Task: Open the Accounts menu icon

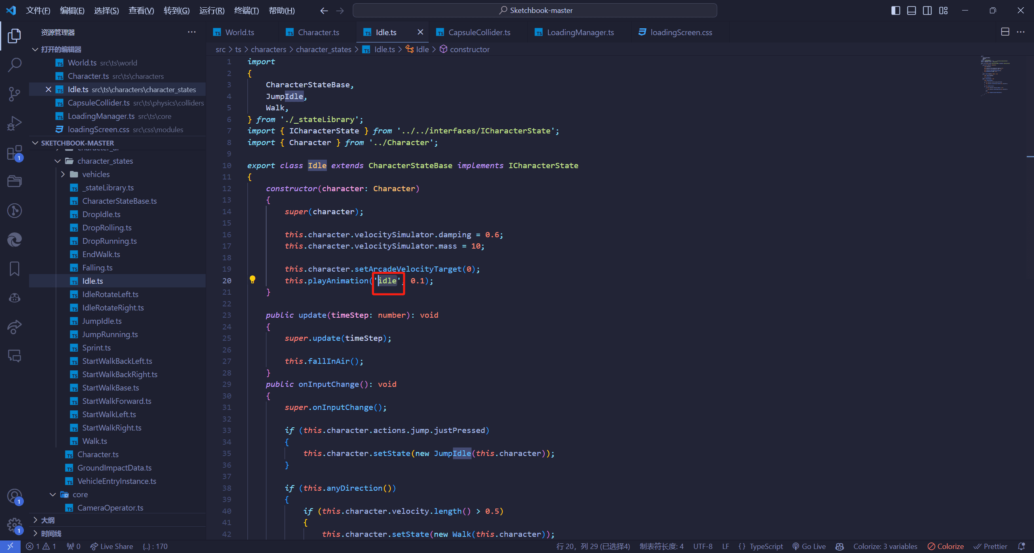Action: coord(15,496)
